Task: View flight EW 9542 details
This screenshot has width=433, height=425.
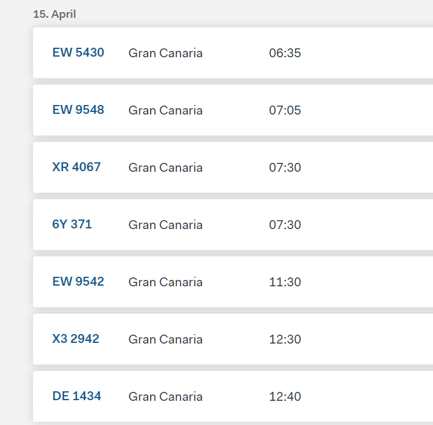Action: pos(78,282)
